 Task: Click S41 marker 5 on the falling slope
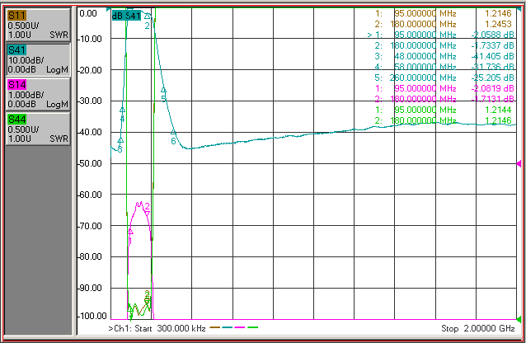point(164,90)
